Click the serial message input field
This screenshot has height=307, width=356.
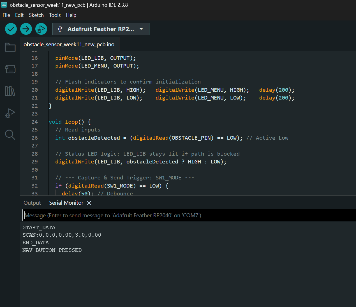pos(189,215)
